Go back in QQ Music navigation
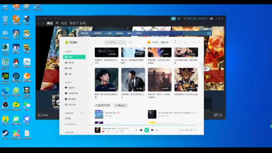This screenshot has height=153, width=272. [x=95, y=42]
